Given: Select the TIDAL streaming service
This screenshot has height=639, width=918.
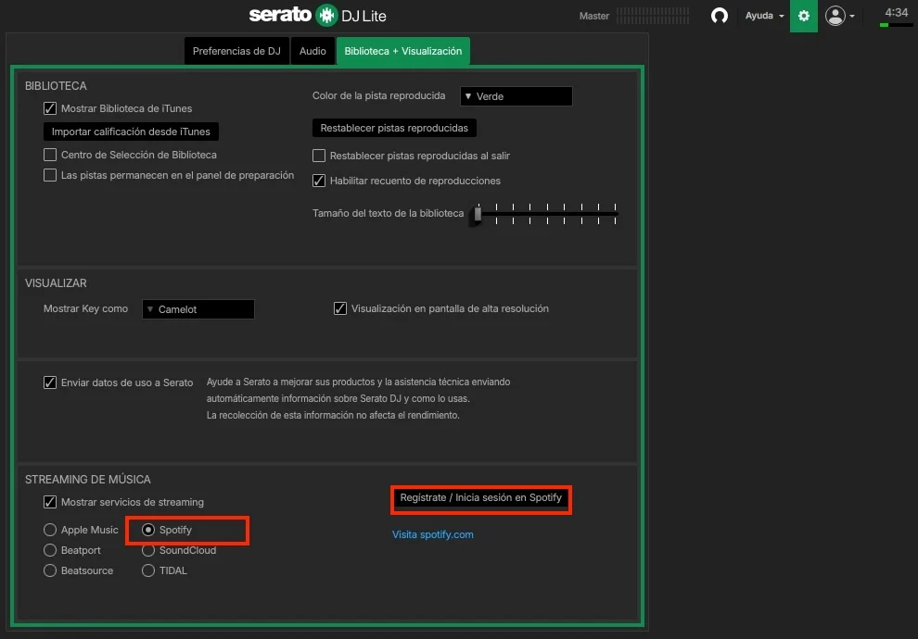Looking at the screenshot, I should pos(148,570).
